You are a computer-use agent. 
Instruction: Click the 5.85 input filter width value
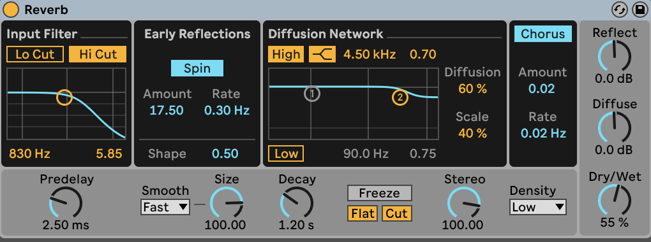tap(108, 154)
